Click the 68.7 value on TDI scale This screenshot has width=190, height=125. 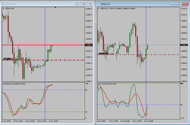[182, 84]
